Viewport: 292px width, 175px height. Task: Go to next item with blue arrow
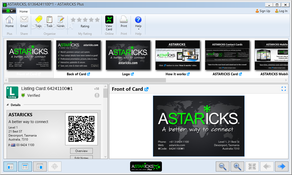[281, 166]
